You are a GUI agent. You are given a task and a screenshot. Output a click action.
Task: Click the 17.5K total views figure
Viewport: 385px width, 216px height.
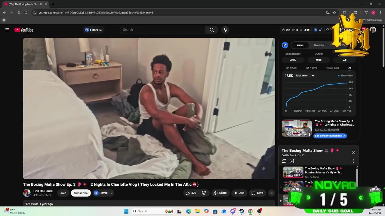point(289,76)
